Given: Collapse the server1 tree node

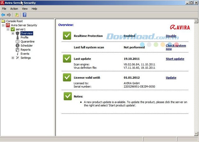Looking at the screenshot, I should [8, 29].
